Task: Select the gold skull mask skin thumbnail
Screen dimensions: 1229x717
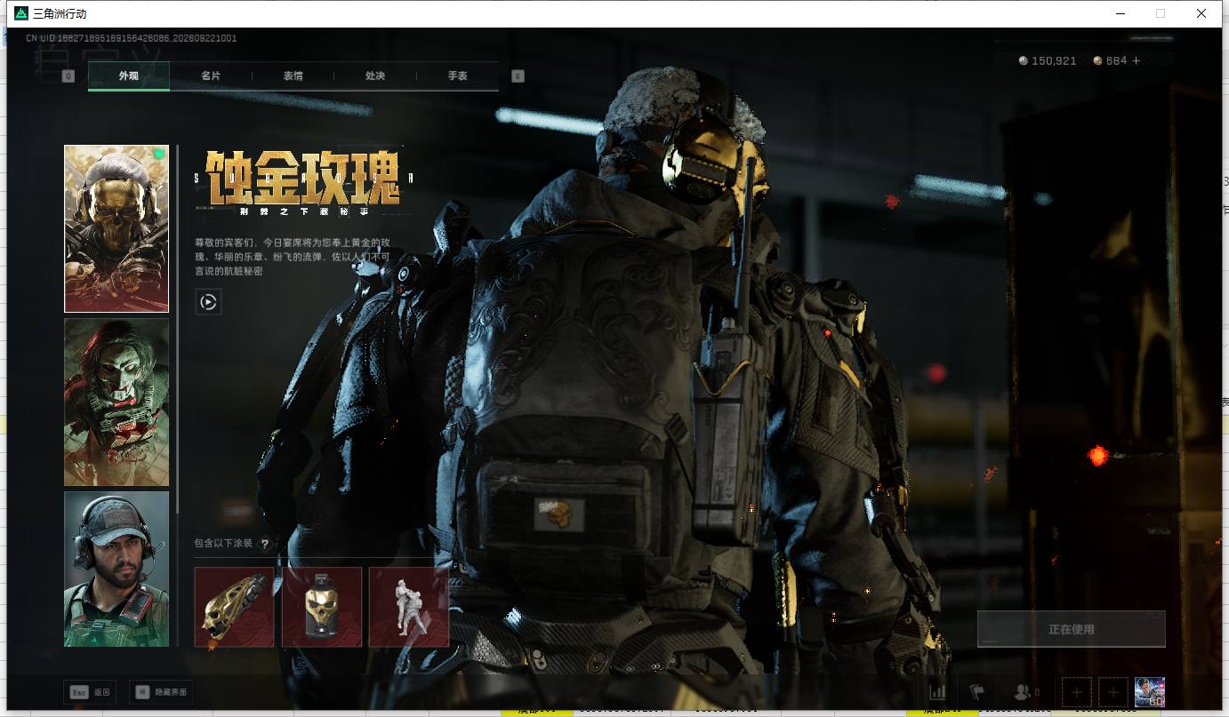Action: (116, 228)
